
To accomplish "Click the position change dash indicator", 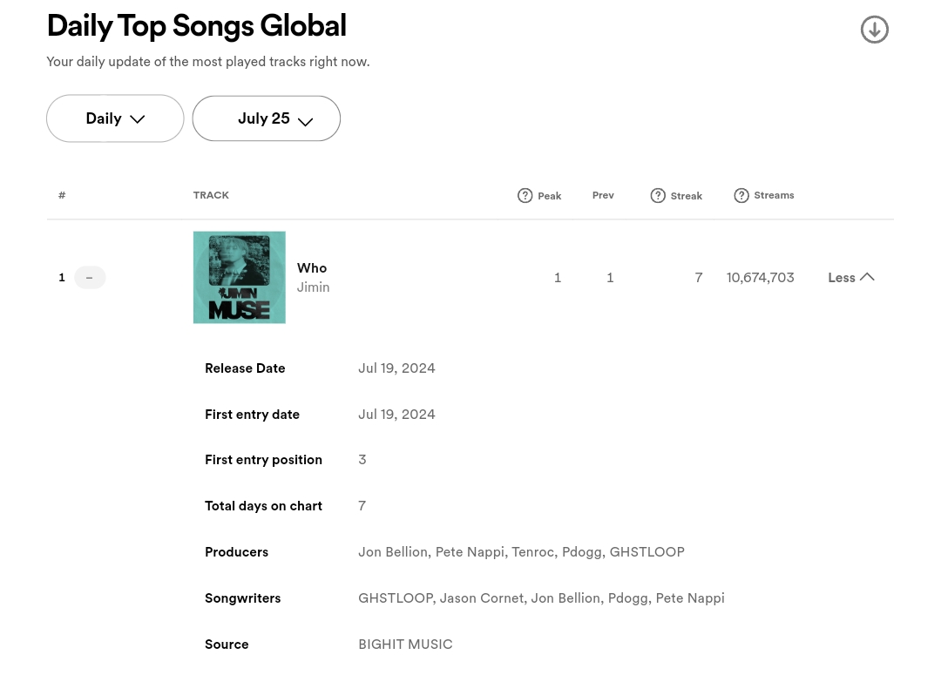I will click(x=90, y=278).
